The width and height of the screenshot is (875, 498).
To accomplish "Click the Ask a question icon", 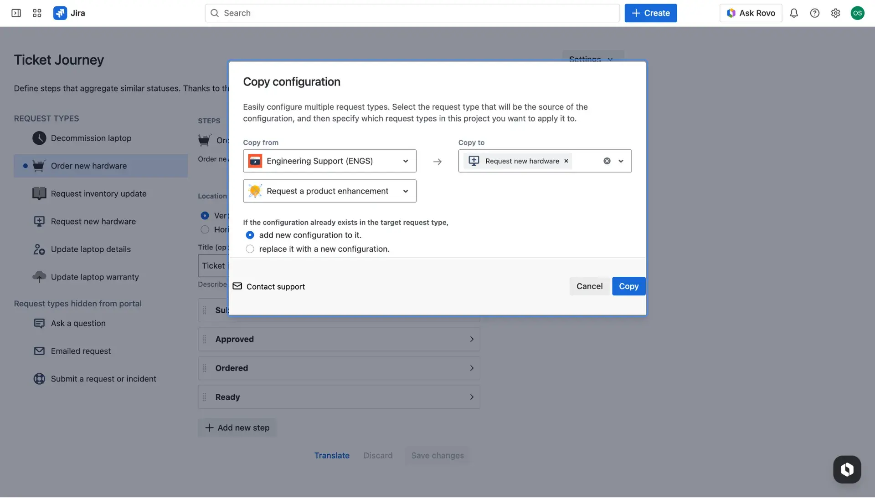I will click(x=39, y=323).
